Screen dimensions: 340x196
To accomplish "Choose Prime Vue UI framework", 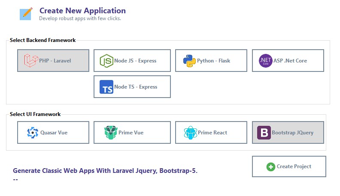I will [132, 133].
